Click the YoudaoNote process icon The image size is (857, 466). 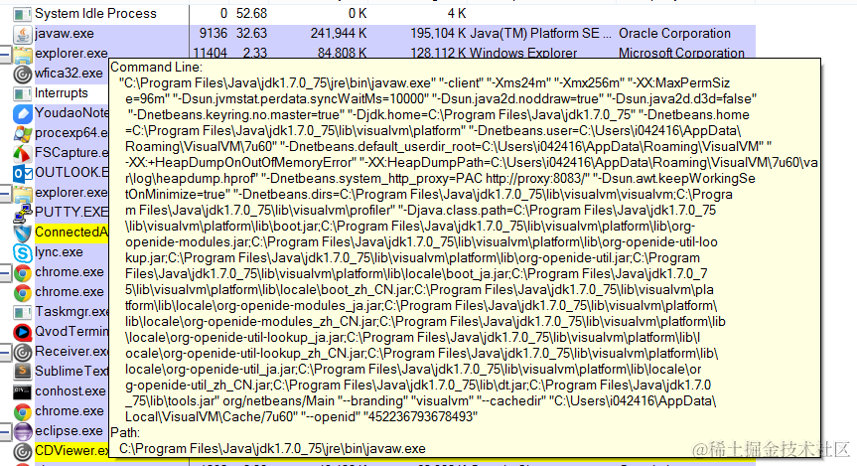[x=23, y=113]
